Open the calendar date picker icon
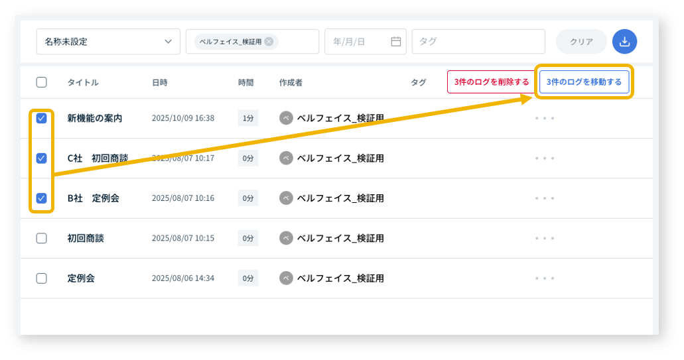Viewport: 684px width, 360px height. pos(396,42)
